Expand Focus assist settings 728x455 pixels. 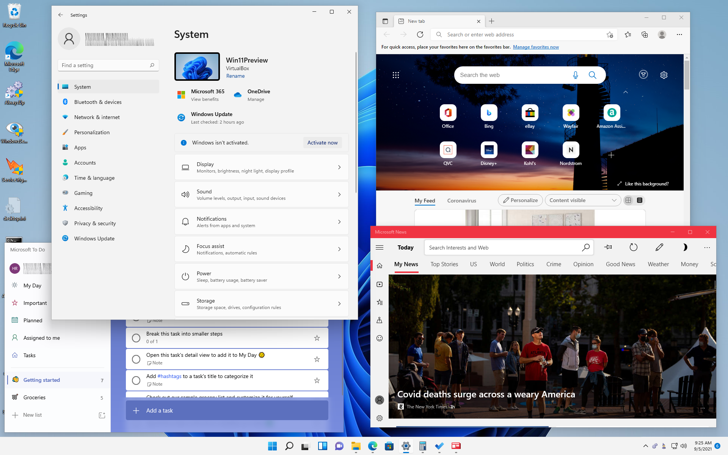(x=261, y=249)
